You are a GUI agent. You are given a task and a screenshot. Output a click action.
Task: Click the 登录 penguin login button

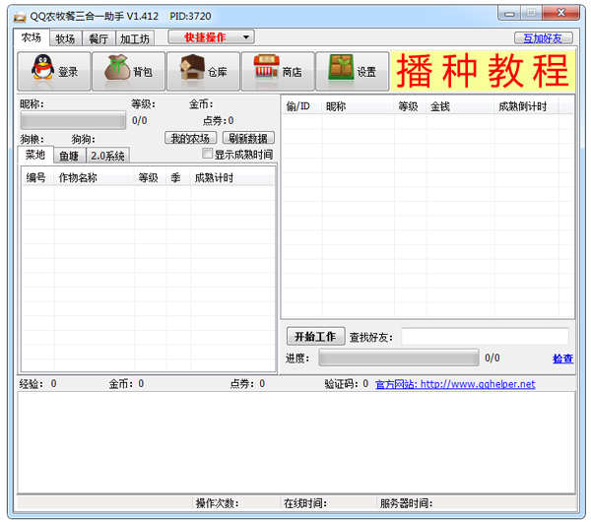[55, 71]
